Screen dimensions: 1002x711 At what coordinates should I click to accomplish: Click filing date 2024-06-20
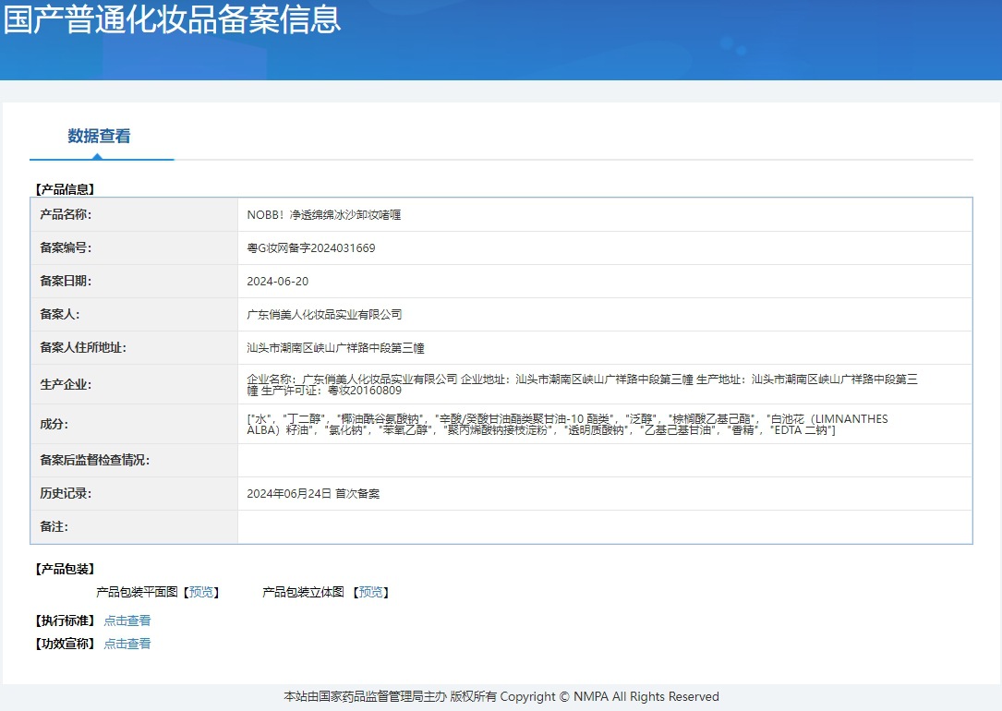pyautogui.click(x=277, y=281)
